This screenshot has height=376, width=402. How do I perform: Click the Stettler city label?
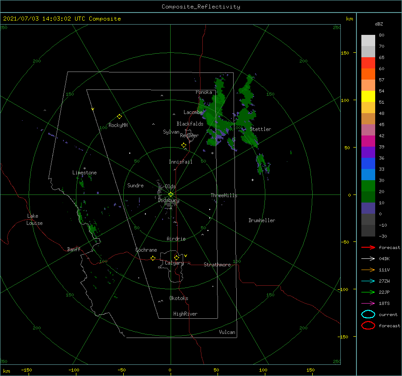pyautogui.click(x=260, y=129)
